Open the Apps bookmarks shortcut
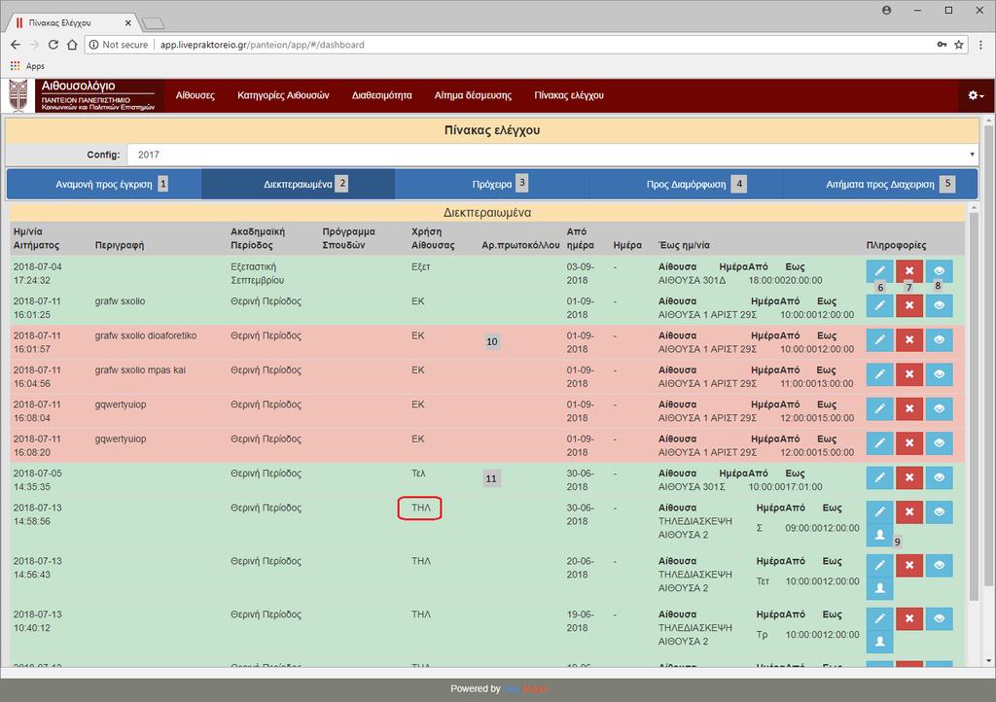 tap(27, 66)
